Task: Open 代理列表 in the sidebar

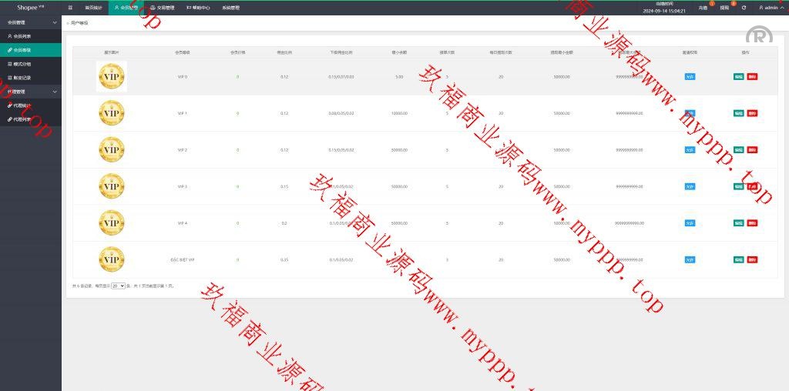Action: click(x=22, y=119)
